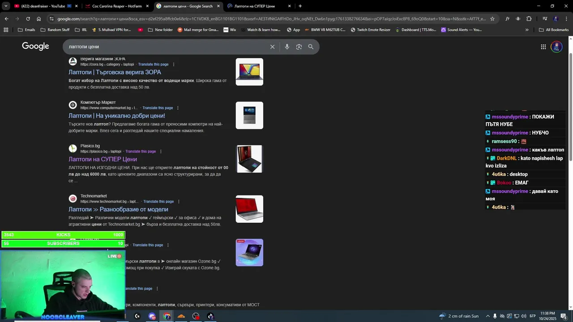Bookmark this page with the star icon

492,19
